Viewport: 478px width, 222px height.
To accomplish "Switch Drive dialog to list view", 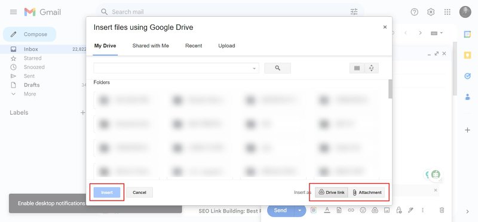I will 357,68.
